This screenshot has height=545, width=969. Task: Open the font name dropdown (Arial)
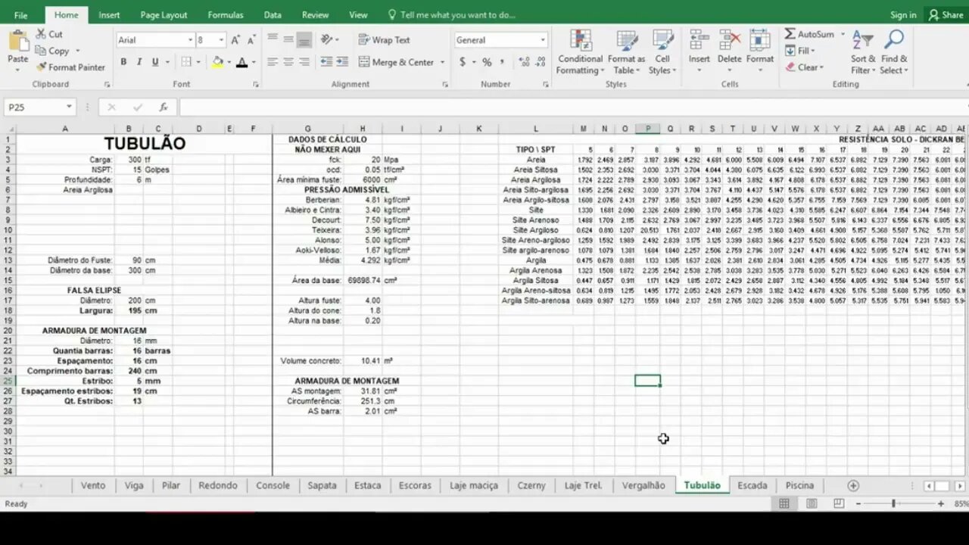[x=190, y=40]
